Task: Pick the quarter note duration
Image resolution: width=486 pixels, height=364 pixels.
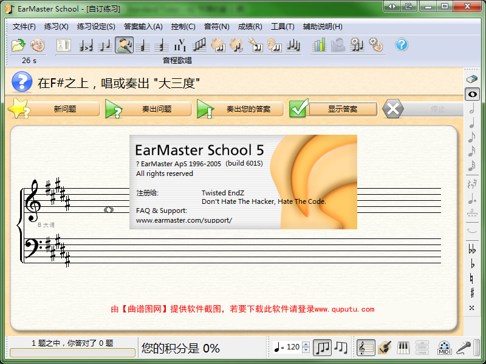Action: (x=472, y=123)
